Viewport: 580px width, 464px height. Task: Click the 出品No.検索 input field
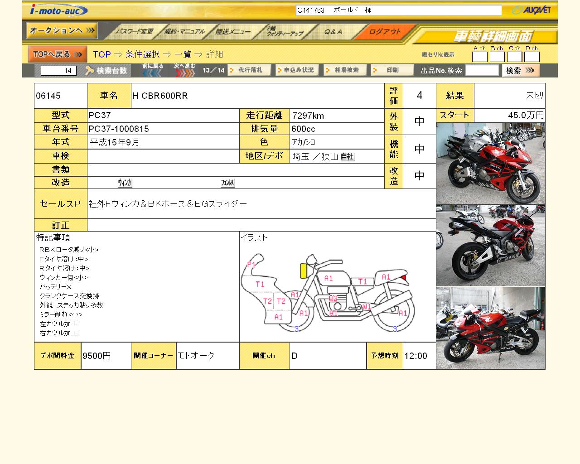coord(482,70)
